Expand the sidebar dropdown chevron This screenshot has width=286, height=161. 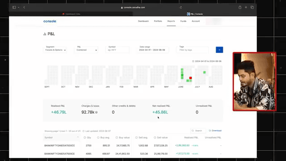18,8
